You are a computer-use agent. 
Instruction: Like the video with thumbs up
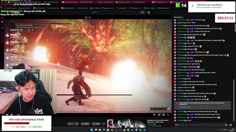tap(71, 124)
